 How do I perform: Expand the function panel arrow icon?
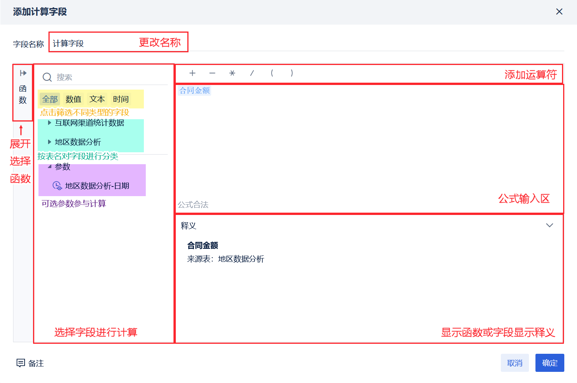tap(23, 73)
